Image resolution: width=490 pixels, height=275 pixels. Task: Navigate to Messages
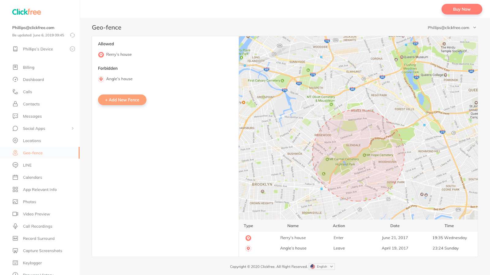tap(32, 116)
